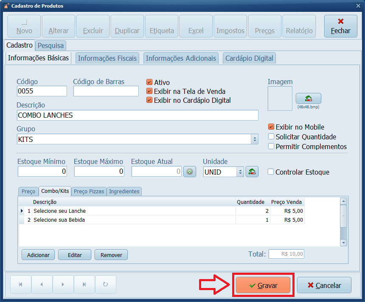Image resolution: width=365 pixels, height=302 pixels.
Task: Click the unit edit icon button
Action: tap(252, 172)
